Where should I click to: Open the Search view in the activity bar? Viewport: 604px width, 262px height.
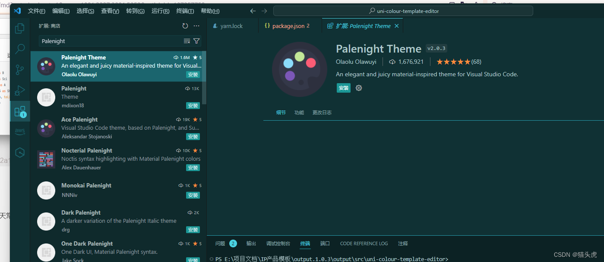pos(20,49)
